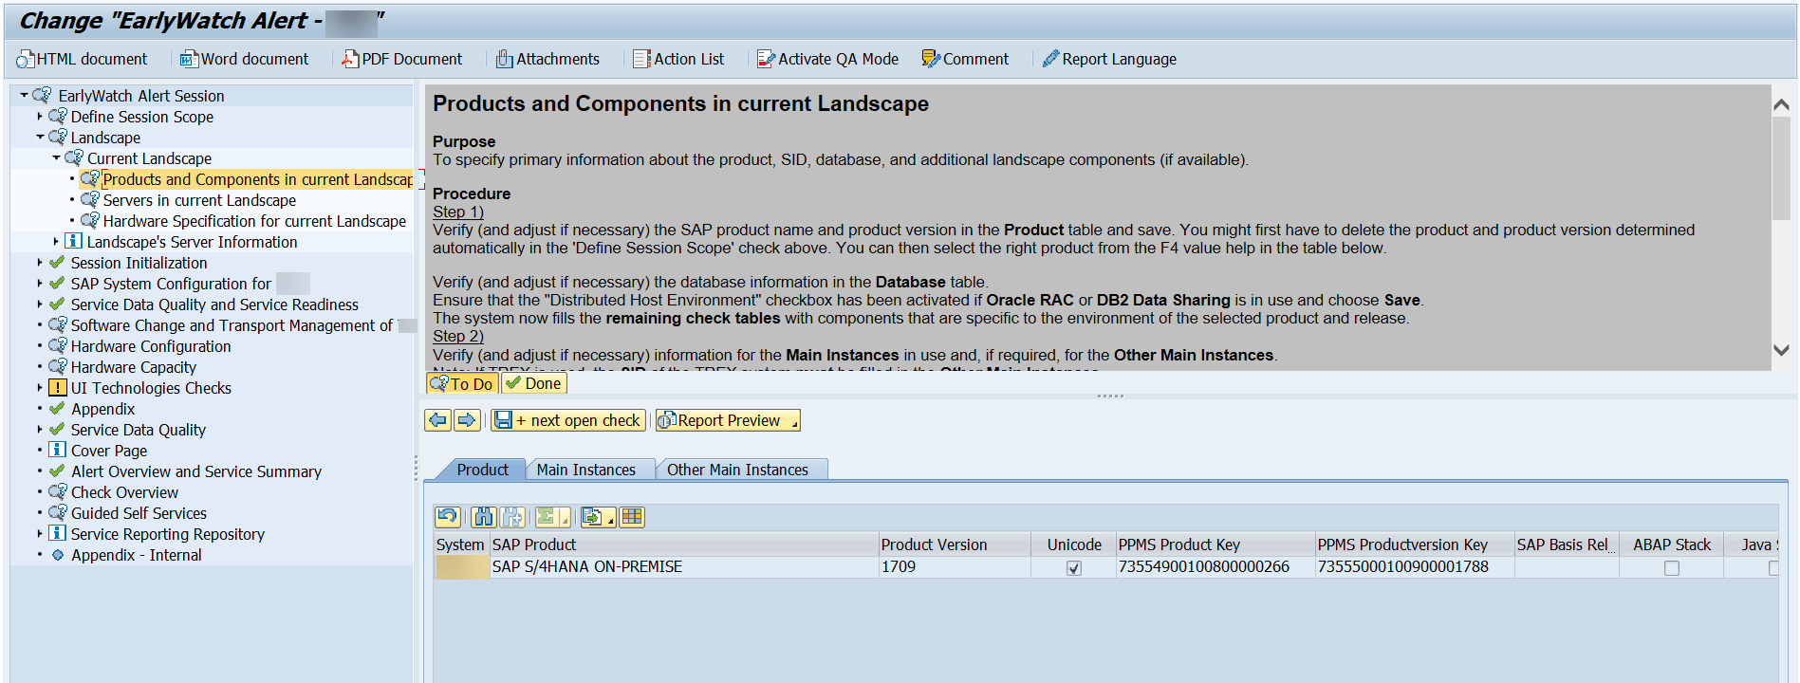
Task: Expand the UI Technologies Checks node
Action: point(40,388)
